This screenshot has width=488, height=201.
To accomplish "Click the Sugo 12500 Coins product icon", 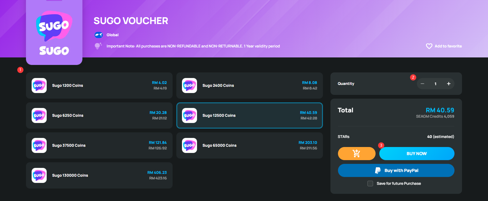I will pos(189,115).
